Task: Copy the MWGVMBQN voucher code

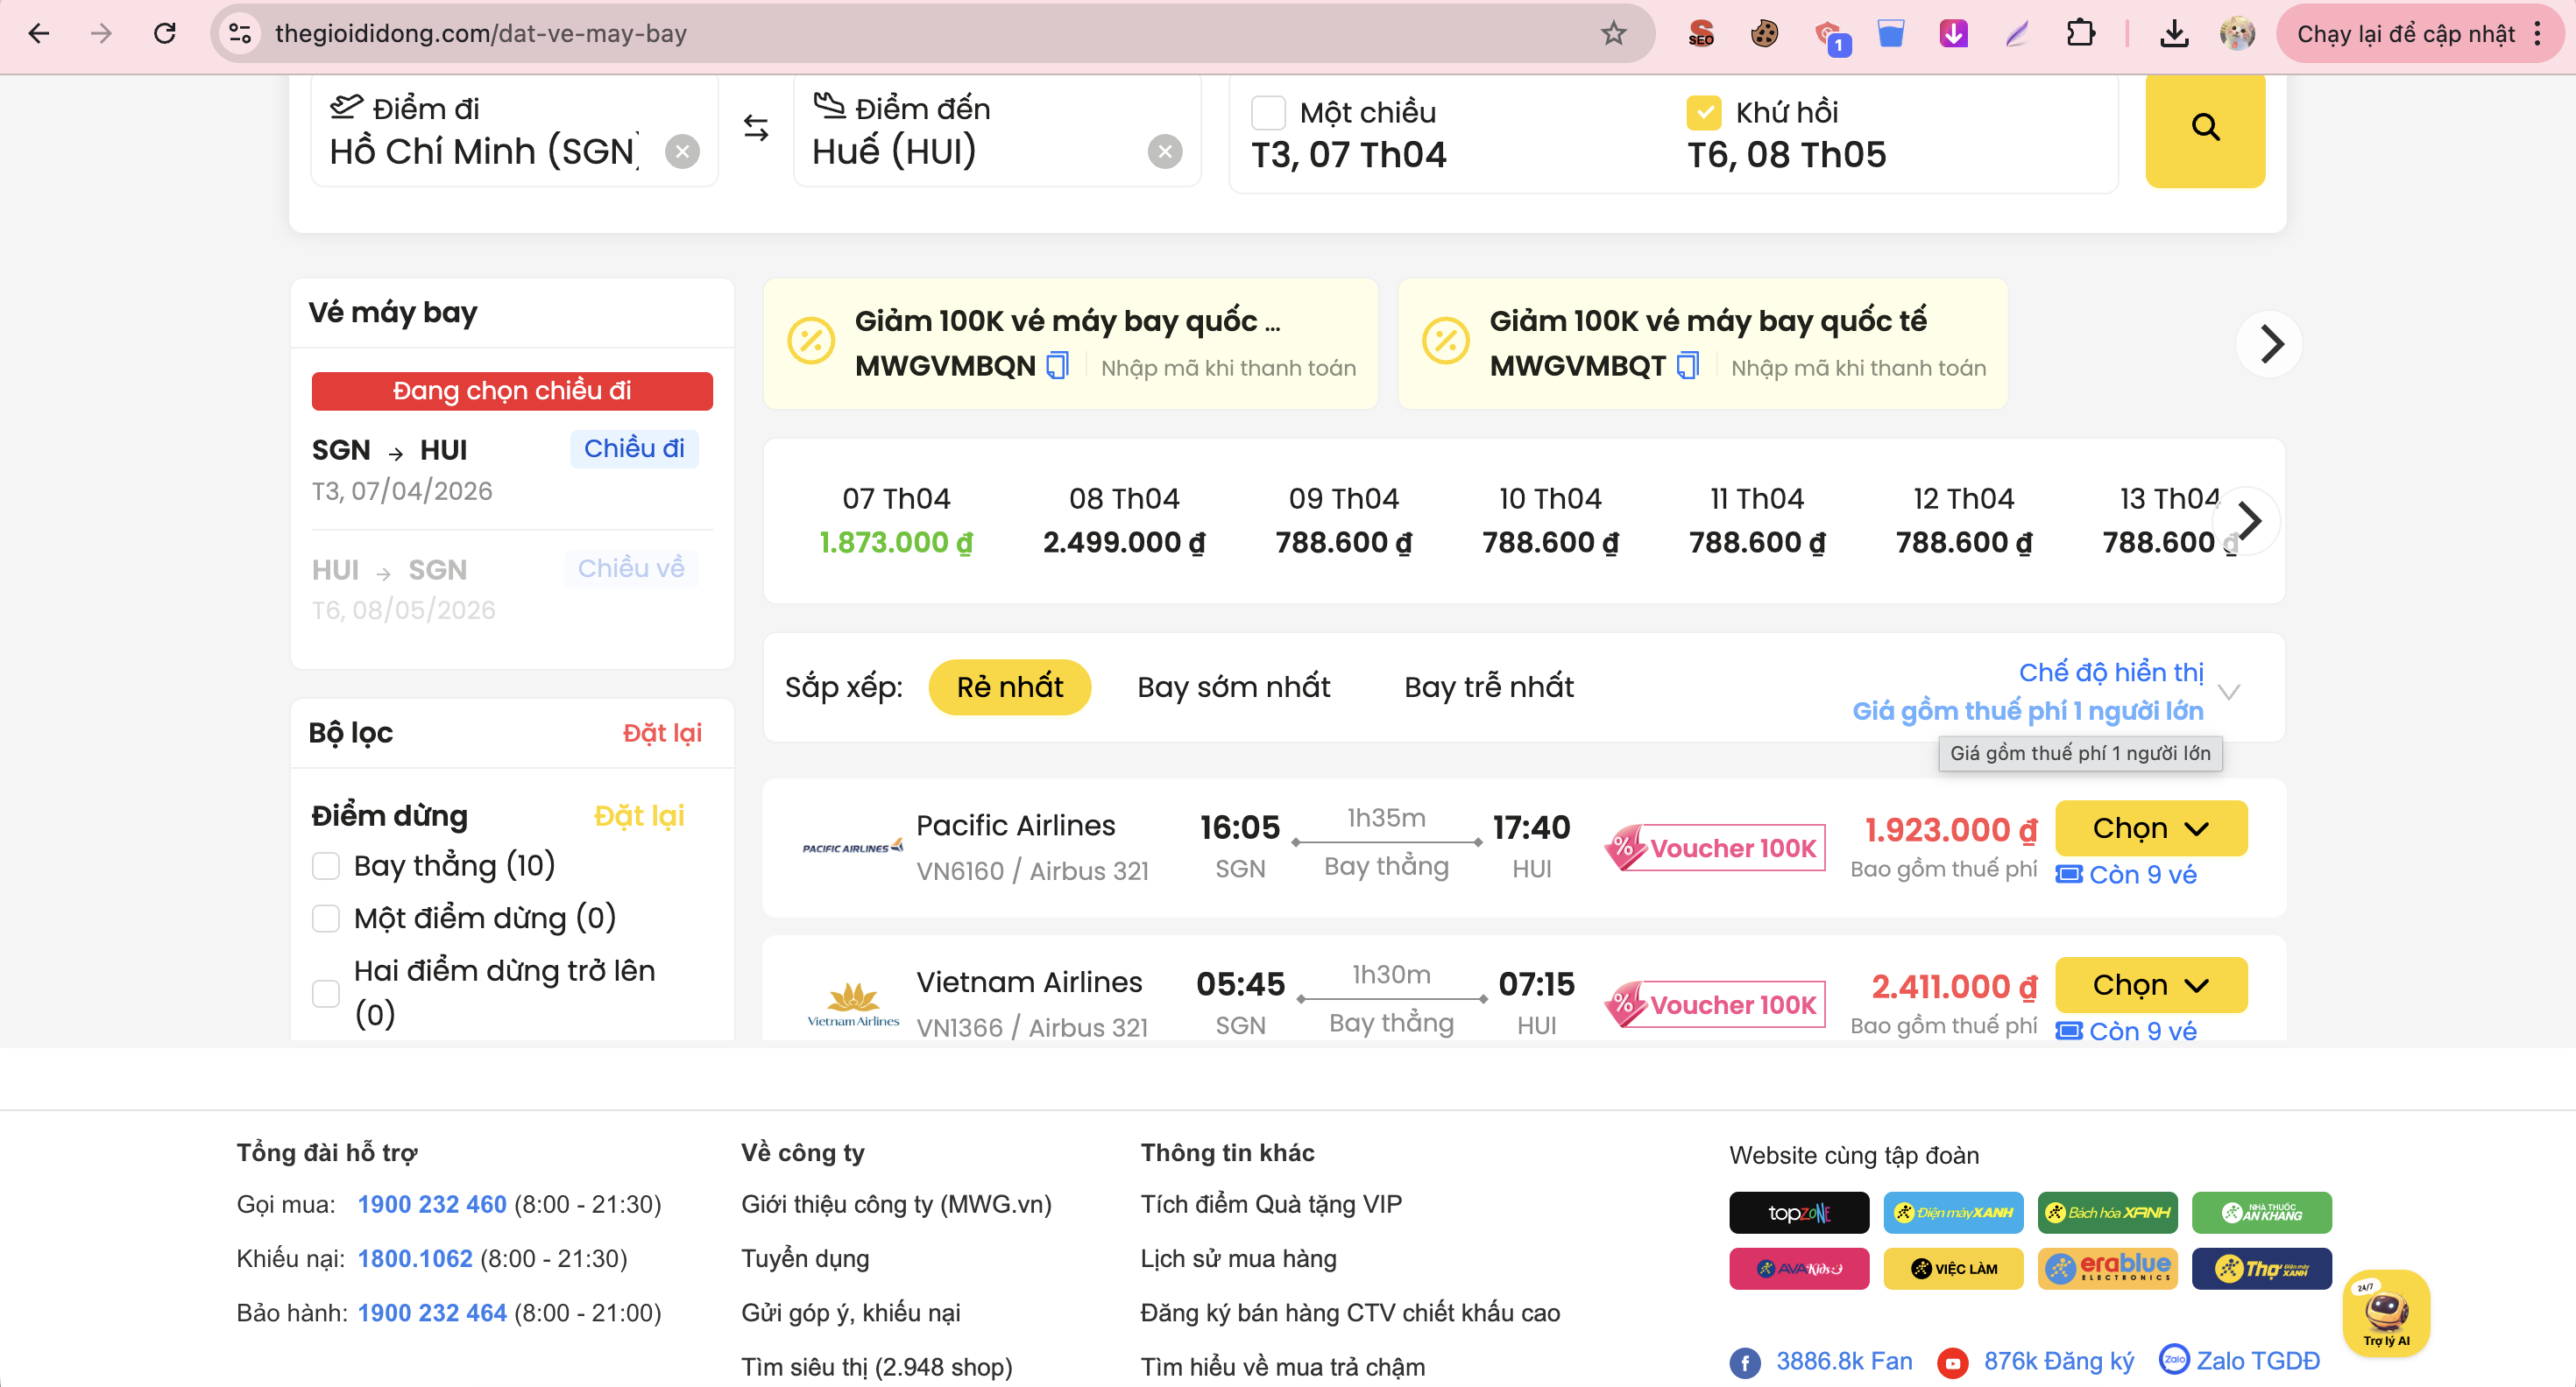Action: (x=1057, y=366)
